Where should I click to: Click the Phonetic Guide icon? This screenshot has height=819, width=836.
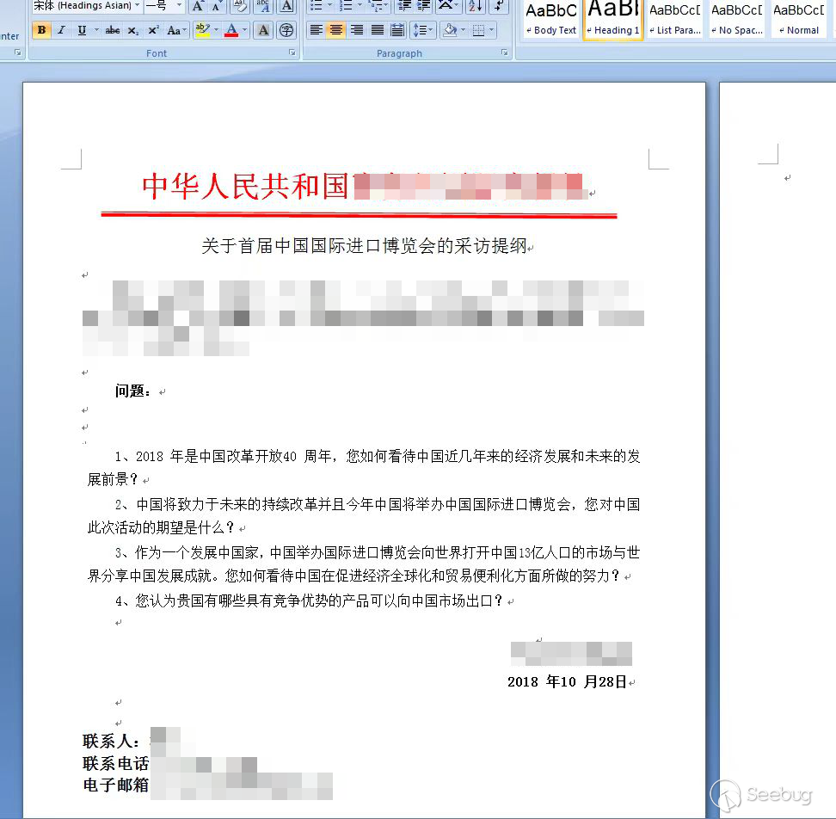263,6
